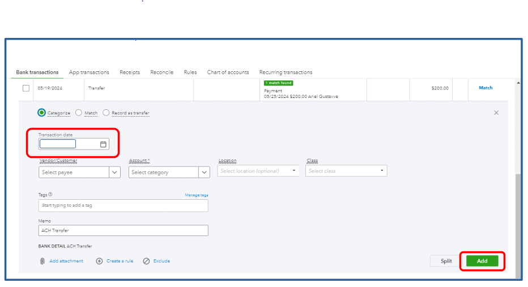The width and height of the screenshot is (528, 287).
Task: Open the transaction date calendar picker
Action: point(103,144)
